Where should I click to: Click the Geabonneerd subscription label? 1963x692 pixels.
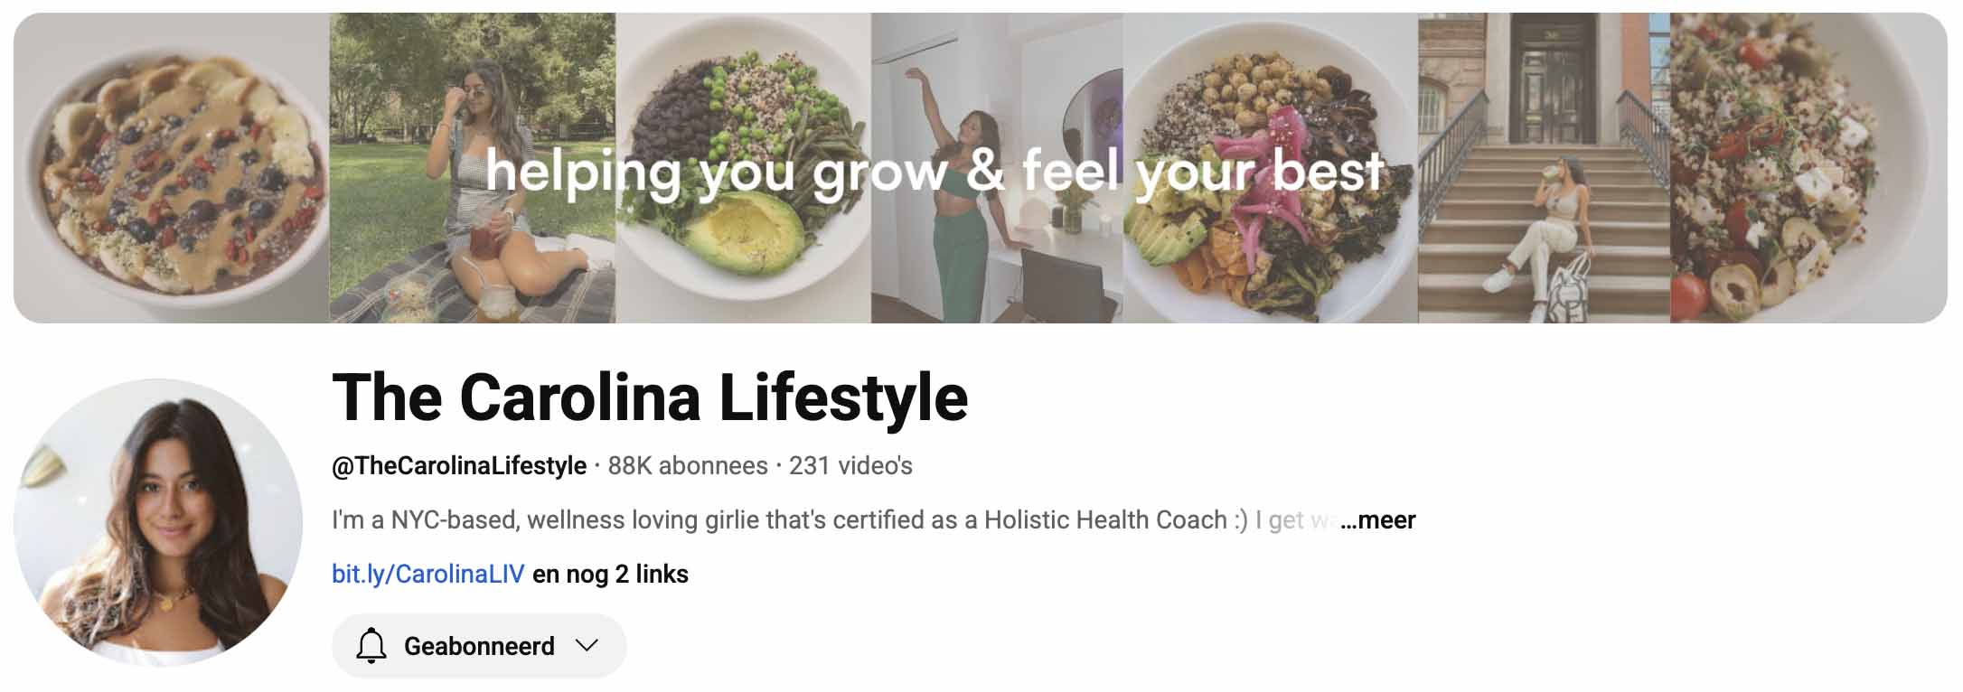pos(479,646)
